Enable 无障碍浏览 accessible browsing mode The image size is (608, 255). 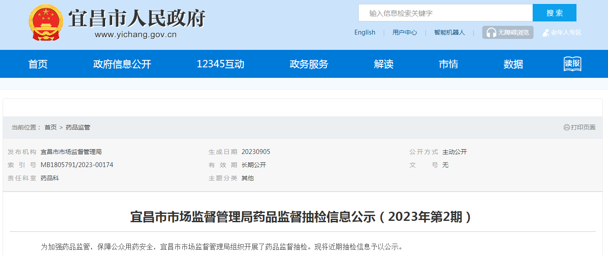click(x=513, y=32)
